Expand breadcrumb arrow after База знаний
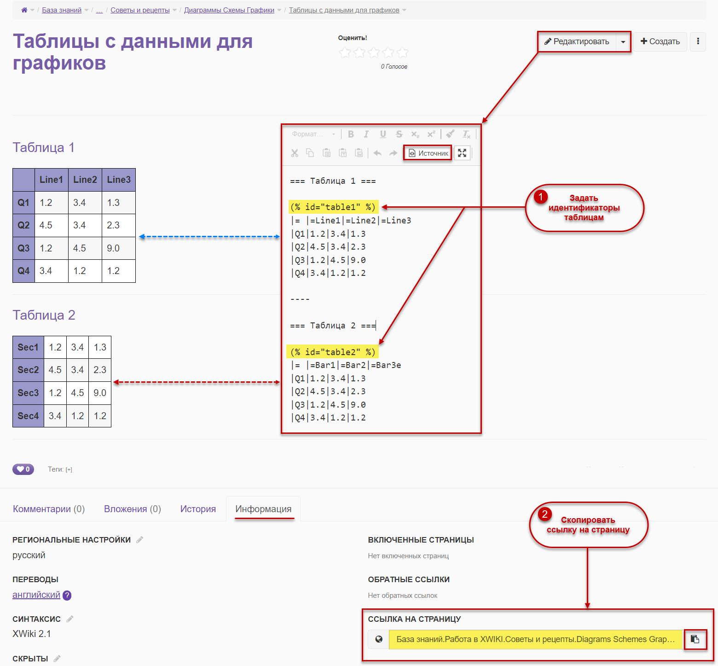The image size is (718, 666). click(x=87, y=10)
